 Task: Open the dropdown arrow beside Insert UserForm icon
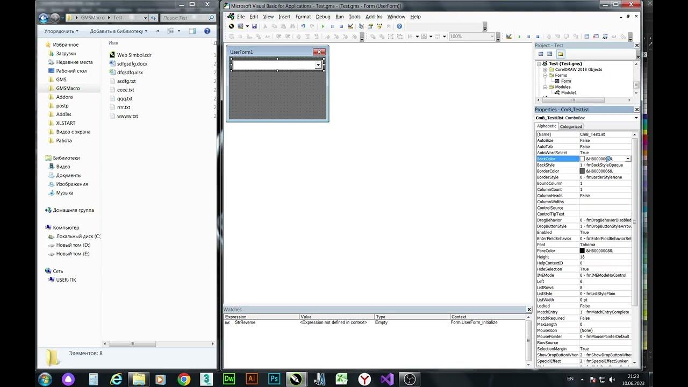click(247, 26)
